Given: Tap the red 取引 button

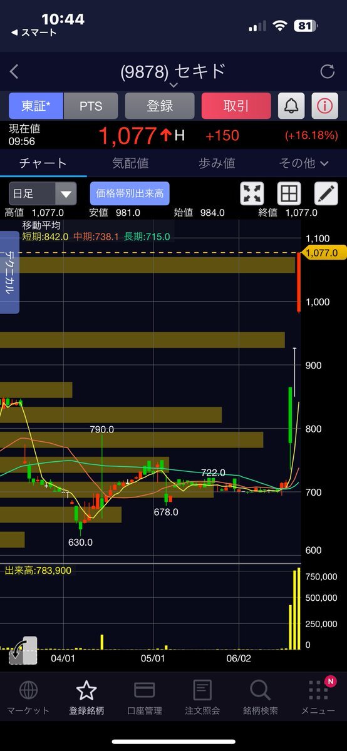Looking at the screenshot, I should (236, 106).
